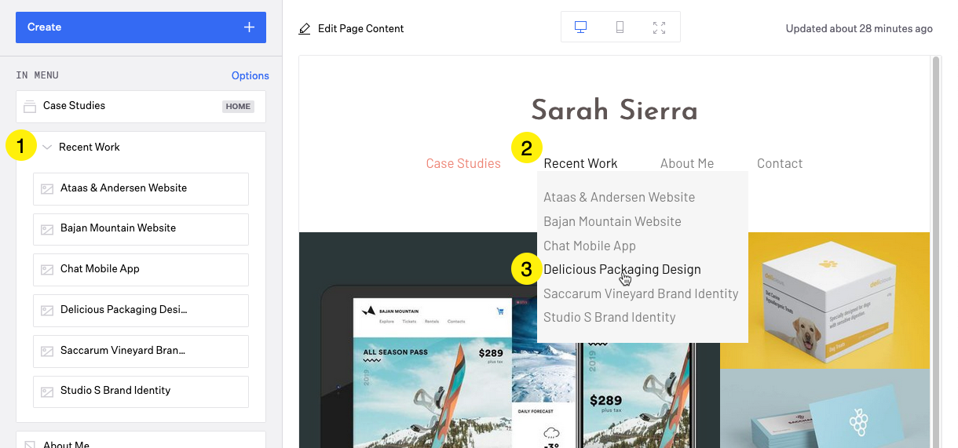Select Delicious Packaging Design sidebar page
This screenshot has width=958, height=448.
point(141,311)
